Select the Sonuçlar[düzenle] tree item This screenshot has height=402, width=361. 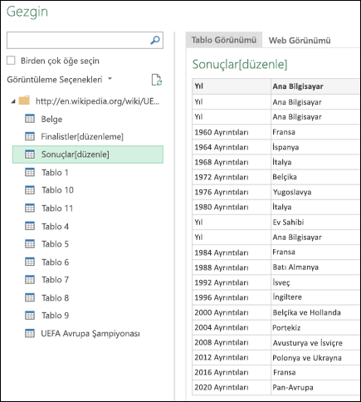88,154
